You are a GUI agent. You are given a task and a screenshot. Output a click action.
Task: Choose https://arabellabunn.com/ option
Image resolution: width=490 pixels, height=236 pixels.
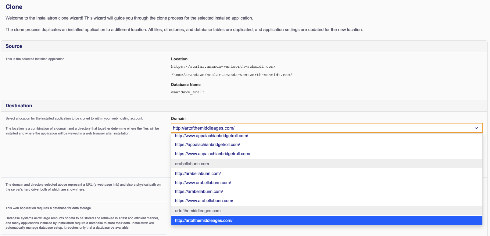327,191
